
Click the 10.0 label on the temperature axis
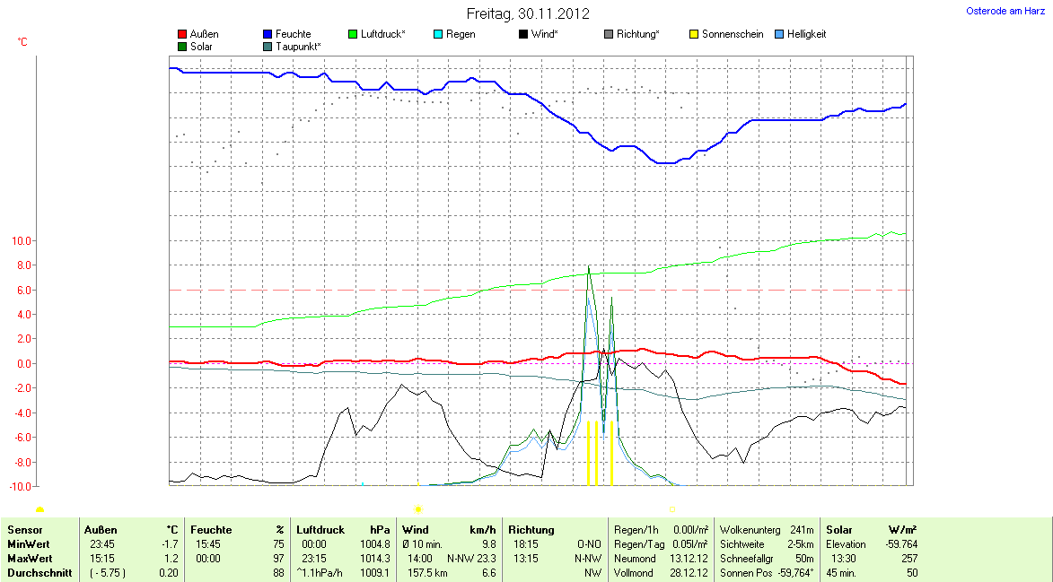tap(22, 241)
